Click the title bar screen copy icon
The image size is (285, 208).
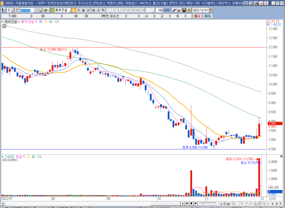(251, 3)
